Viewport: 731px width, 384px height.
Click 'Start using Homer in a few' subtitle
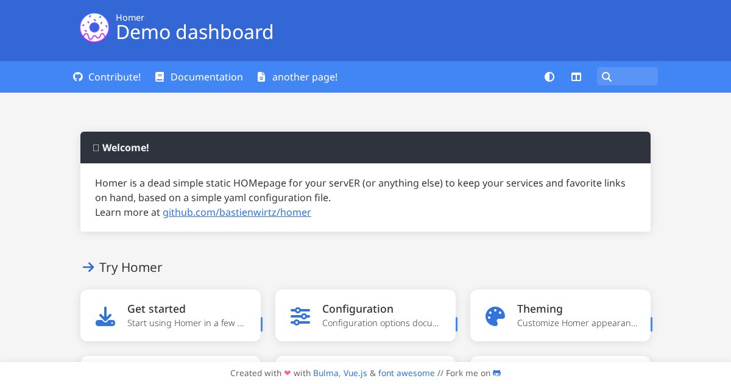186,323
